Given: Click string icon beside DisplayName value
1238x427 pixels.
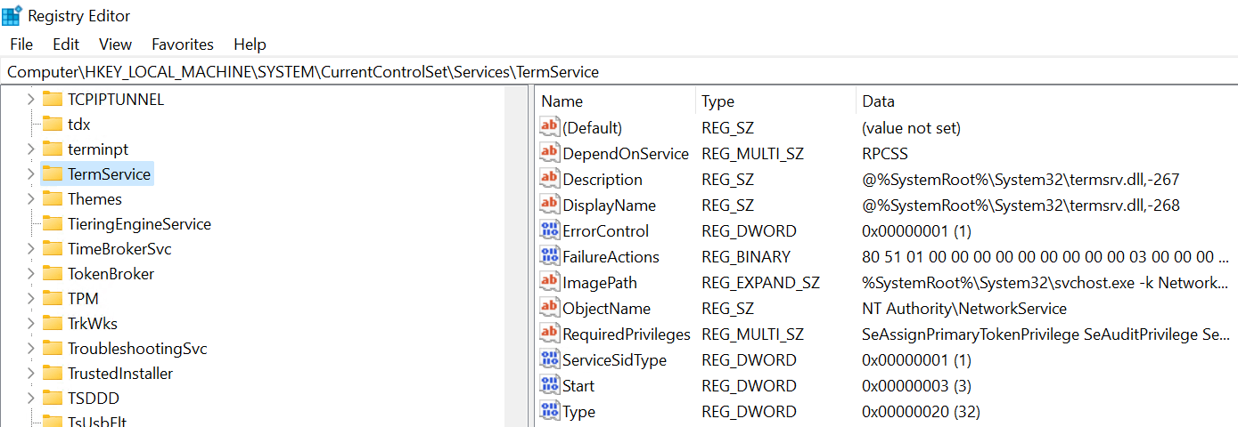Looking at the screenshot, I should click(x=550, y=205).
